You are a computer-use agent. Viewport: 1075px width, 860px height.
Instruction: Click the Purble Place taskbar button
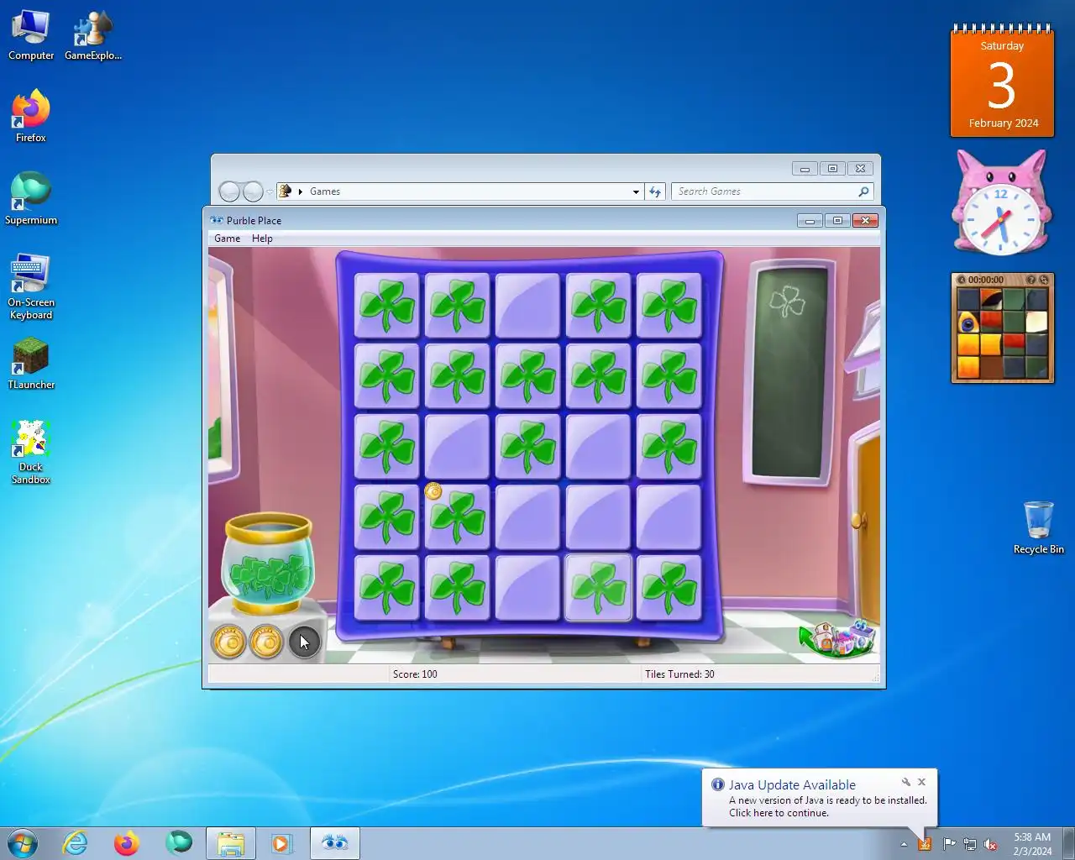coord(335,843)
